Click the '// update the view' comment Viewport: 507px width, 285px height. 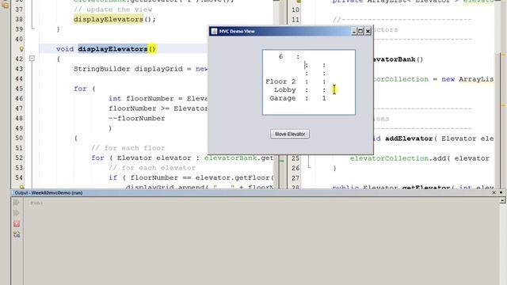(x=112, y=9)
